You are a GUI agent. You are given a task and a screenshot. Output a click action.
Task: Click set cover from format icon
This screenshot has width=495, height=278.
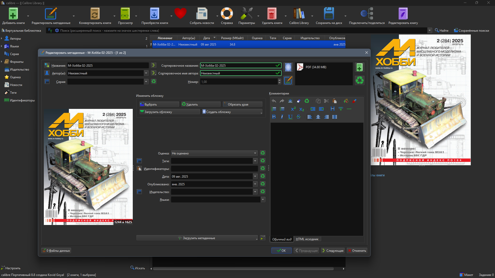(288, 67)
